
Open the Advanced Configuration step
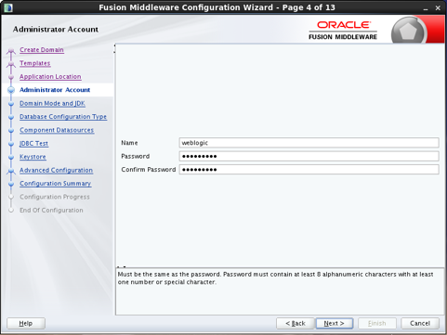(56, 170)
